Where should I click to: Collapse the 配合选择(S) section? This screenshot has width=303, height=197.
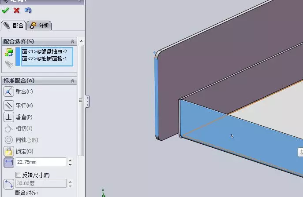coord(72,41)
